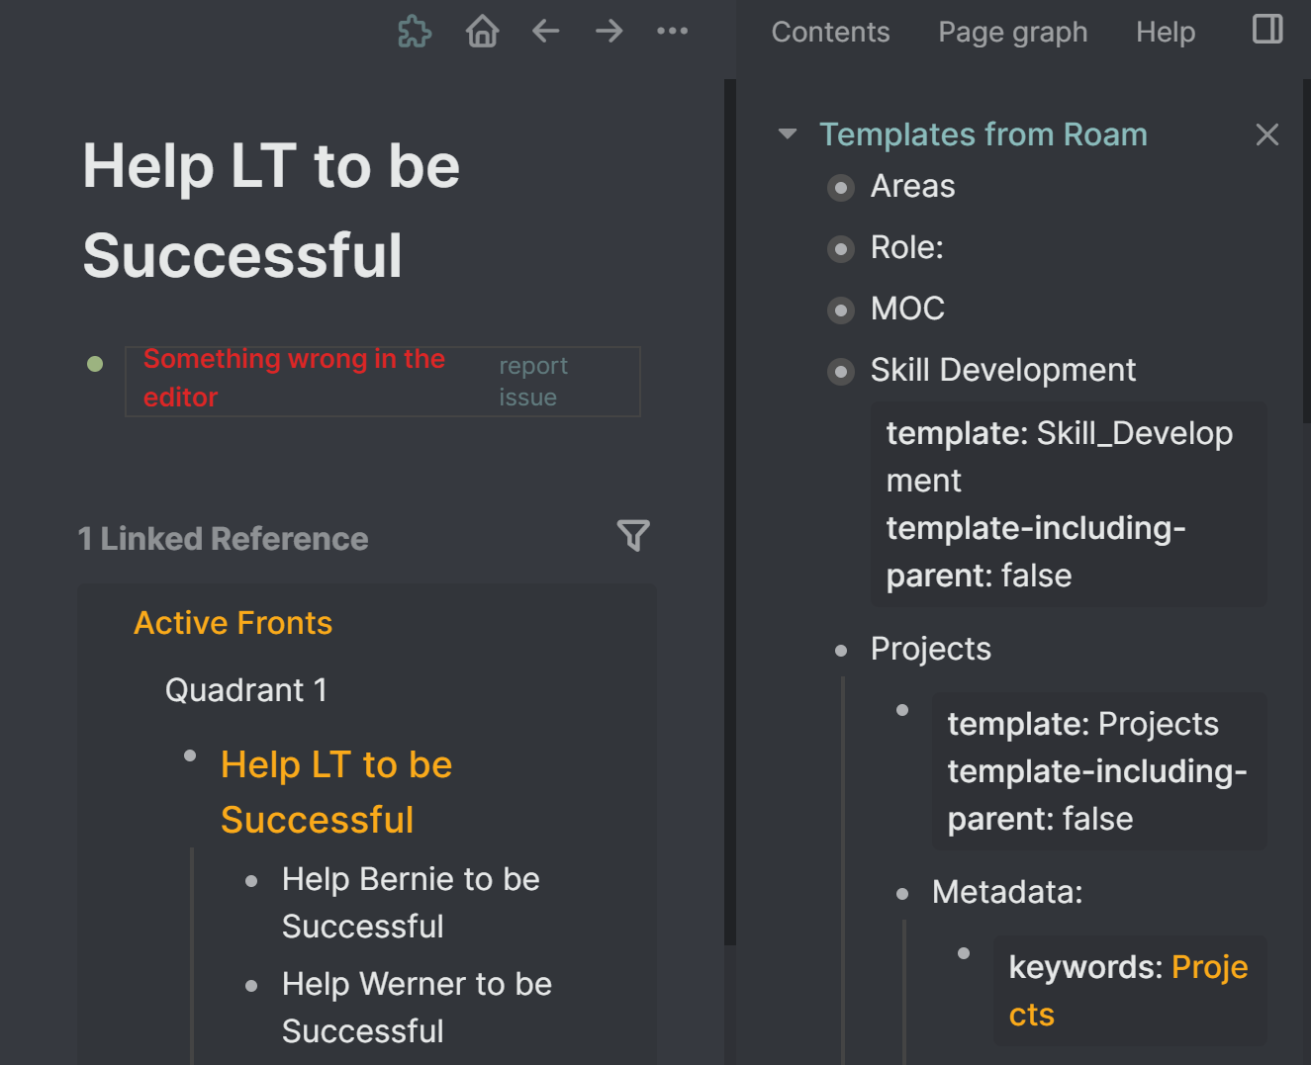This screenshot has height=1065, width=1311.
Task: Go to home page icon
Action: [482, 31]
